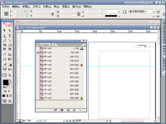The width and height of the screenshot is (166, 124).
Task: Toggle the style source box for 02-cs2
Action: click(x=38, y=53)
